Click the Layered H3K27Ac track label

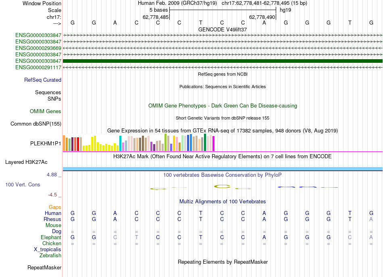click(26, 162)
